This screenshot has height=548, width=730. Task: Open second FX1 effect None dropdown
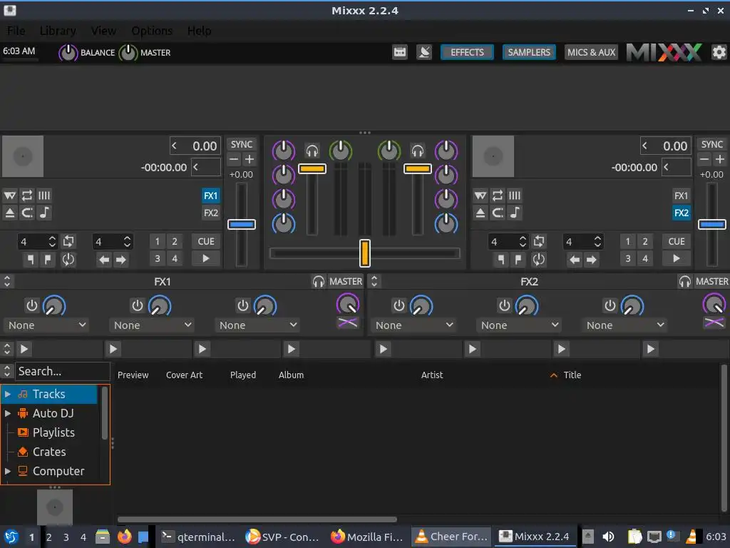(152, 325)
